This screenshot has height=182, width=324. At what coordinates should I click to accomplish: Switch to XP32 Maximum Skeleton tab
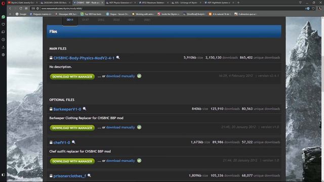[153, 3]
